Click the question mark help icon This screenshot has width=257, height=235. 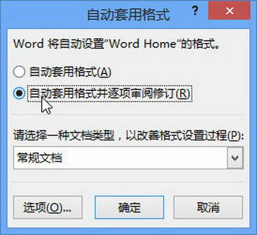pos(195,11)
